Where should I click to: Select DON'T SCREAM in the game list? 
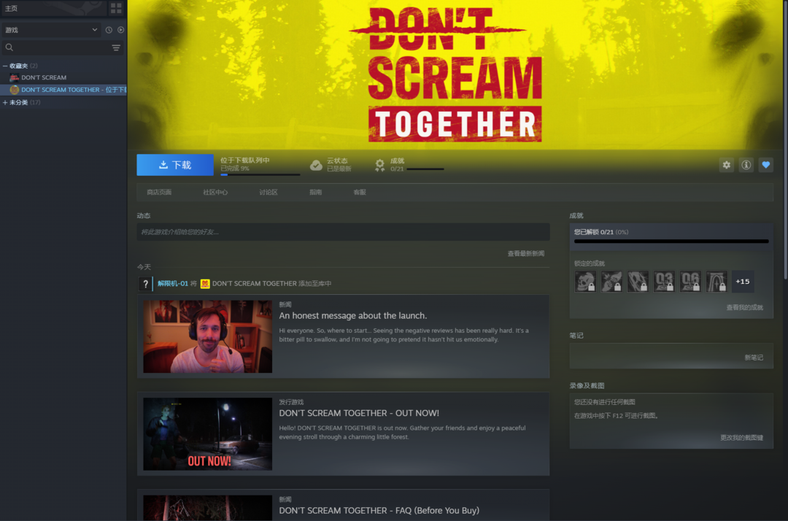click(x=44, y=77)
